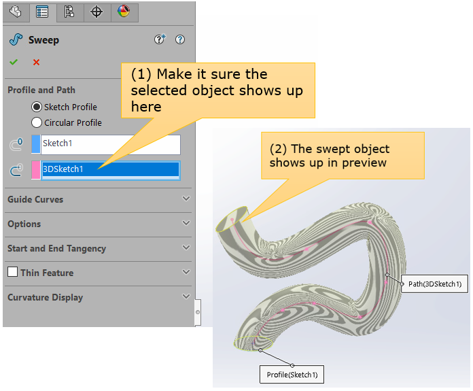The image size is (473, 391).
Task: Click the Profile(Sketch1) callout label
Action: point(292,375)
